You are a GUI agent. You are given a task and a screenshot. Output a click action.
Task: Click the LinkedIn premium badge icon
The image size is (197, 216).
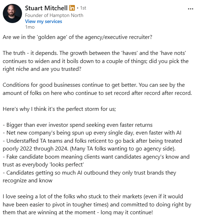(72, 8)
